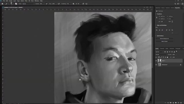Click the Remove Background button

tap(164, 38)
